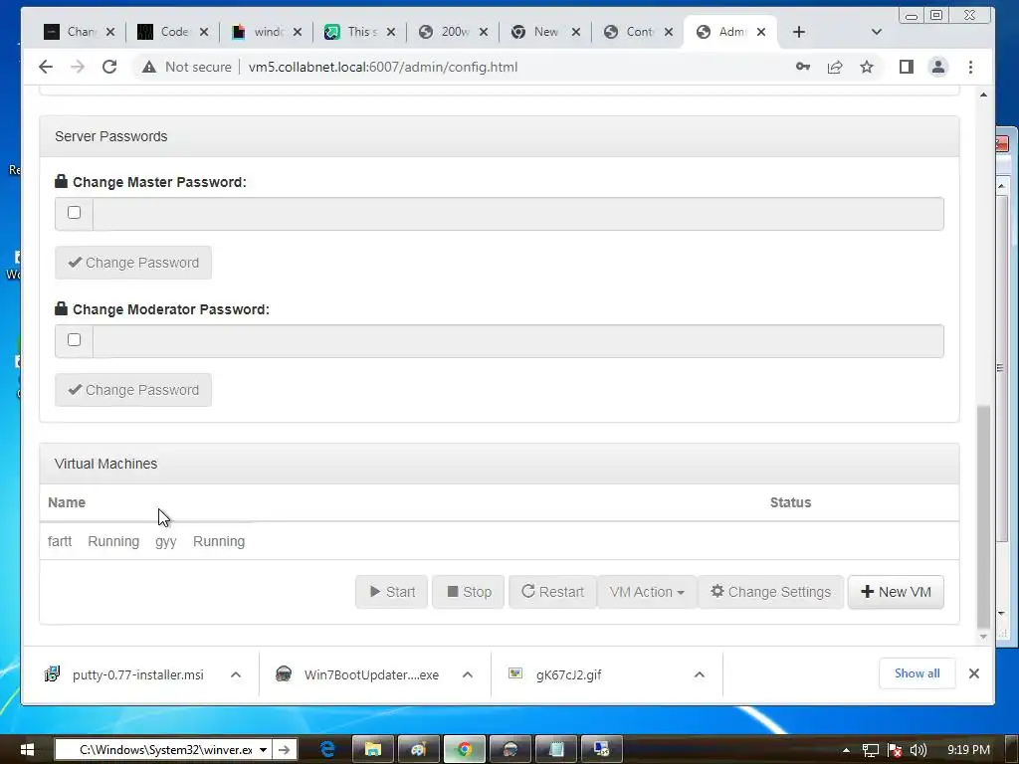Viewport: 1019px width, 764px height.
Task: Click the Moderator Password input field
Action: pos(517,341)
